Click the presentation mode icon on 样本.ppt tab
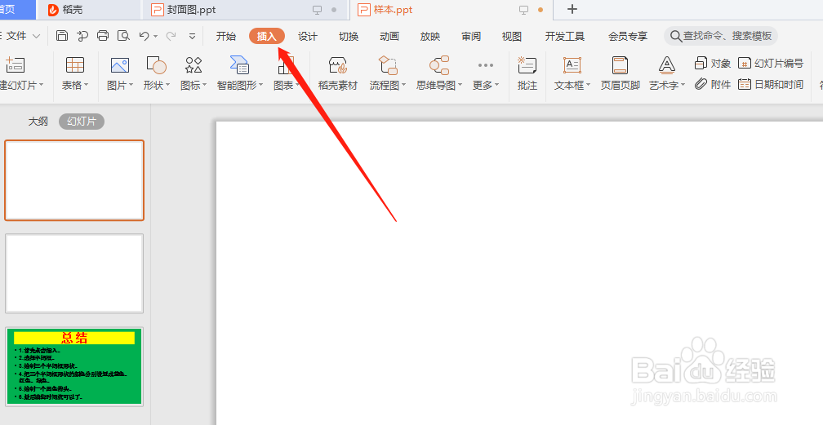Image resolution: width=823 pixels, height=425 pixels. pos(523,10)
